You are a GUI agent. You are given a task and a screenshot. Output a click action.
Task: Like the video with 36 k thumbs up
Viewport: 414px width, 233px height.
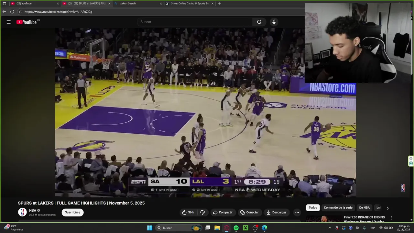click(188, 212)
